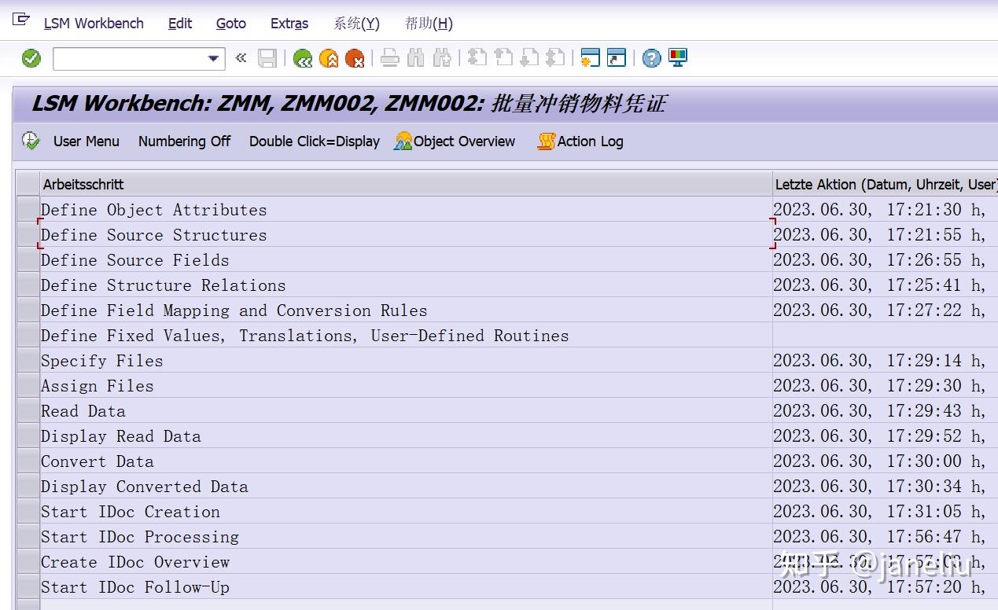The image size is (998, 610).
Task: Click the Arbeitsschritt column header
Action: [406, 184]
